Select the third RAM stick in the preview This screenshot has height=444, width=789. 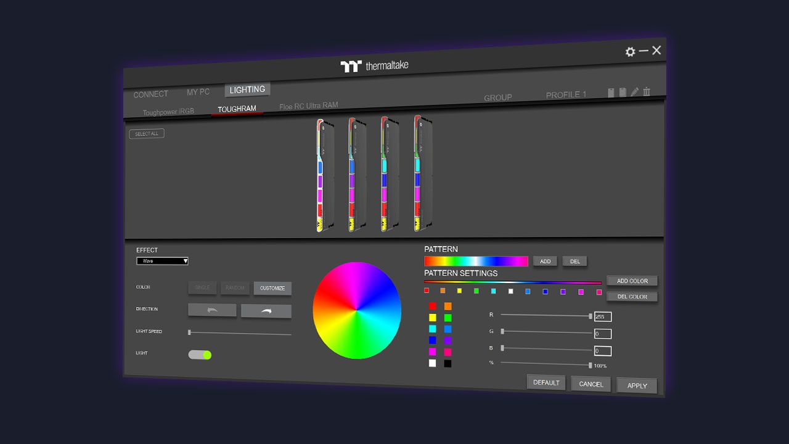(x=389, y=175)
